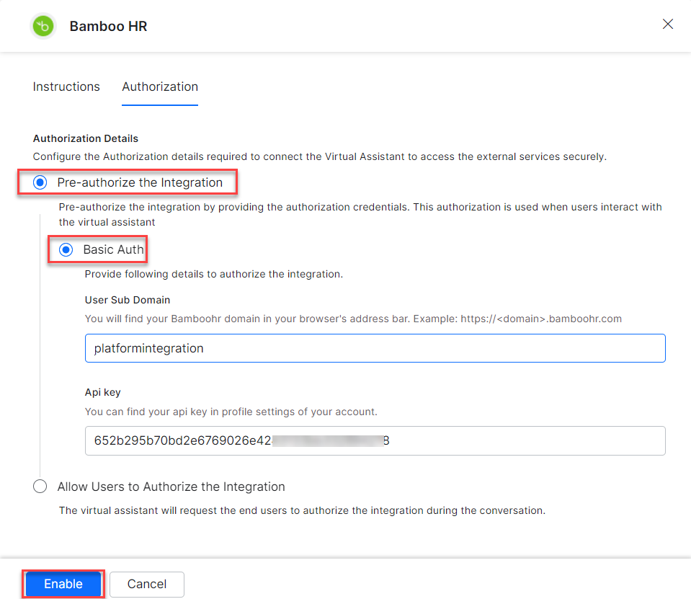
Task: Click the Authorization Details heading
Action: 86,138
